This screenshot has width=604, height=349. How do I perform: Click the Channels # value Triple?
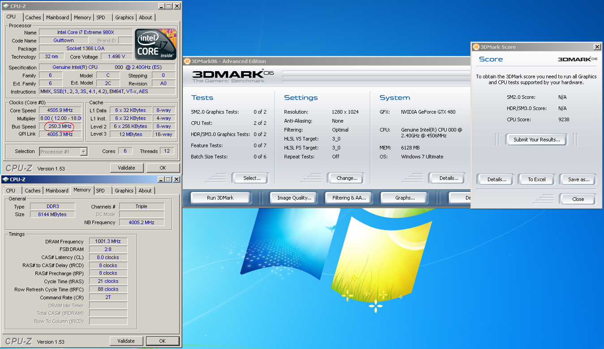click(x=142, y=207)
